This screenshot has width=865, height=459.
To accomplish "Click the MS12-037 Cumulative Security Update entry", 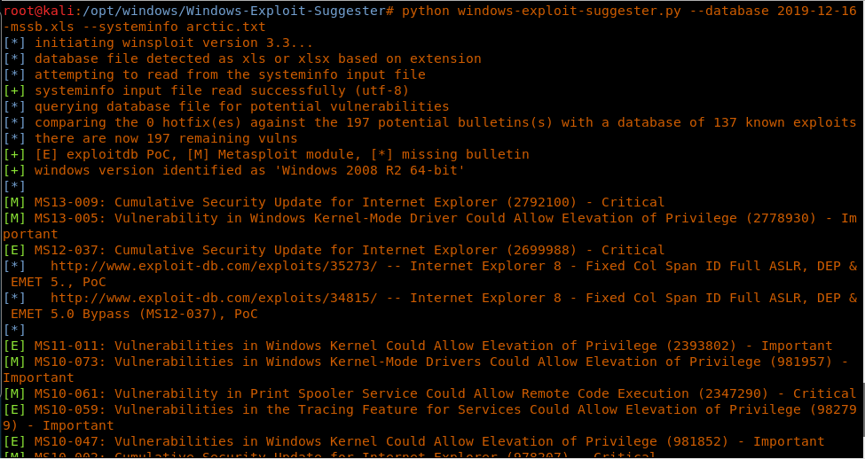I will [x=349, y=250].
